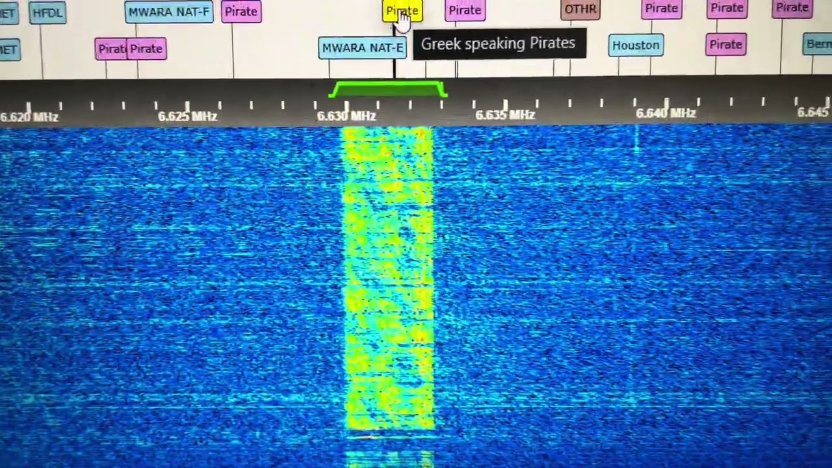Click the strong yellow signal in the waterfall
This screenshot has width=832, height=468.
[388, 279]
